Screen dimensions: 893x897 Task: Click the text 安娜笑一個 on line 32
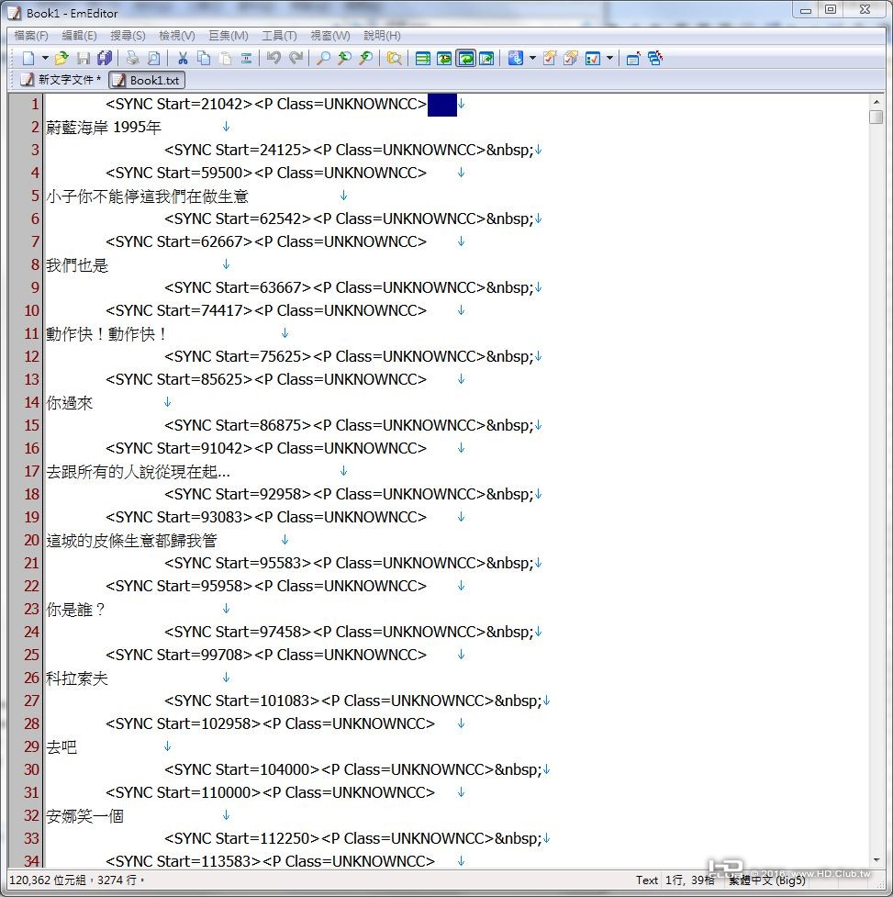coord(84,816)
